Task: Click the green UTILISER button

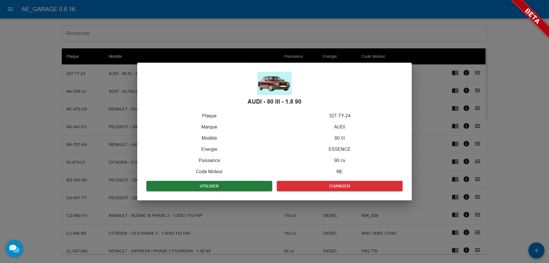Action: (x=209, y=186)
